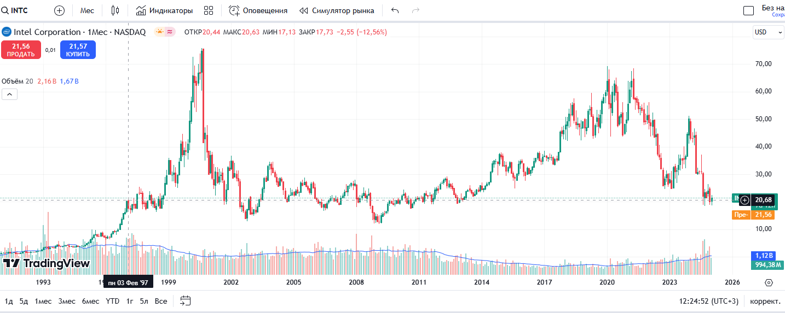Screen dimensions: 785x313
Task: Select the Объём 20 volume indicator legend
Action: pos(18,81)
